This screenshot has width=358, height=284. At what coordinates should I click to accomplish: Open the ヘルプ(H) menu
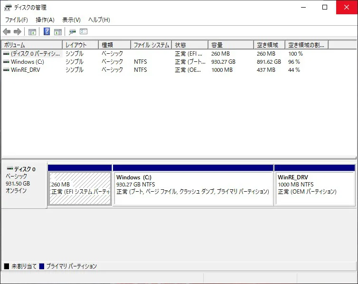coord(99,20)
